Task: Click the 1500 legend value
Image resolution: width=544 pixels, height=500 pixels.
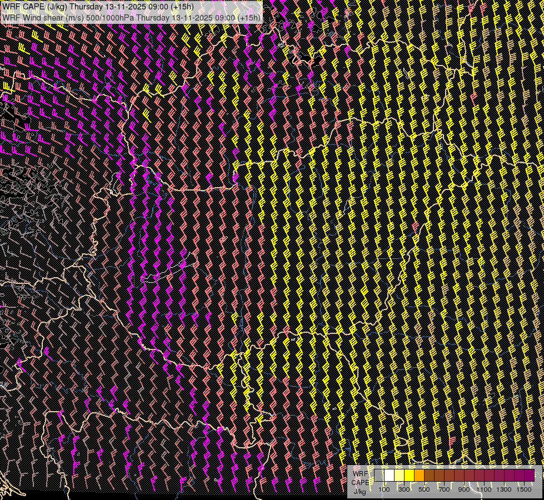Action: (x=524, y=489)
